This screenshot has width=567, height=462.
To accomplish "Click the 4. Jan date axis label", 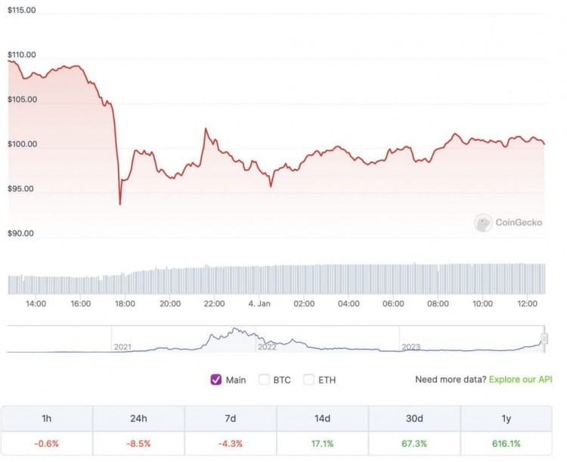I will (259, 303).
